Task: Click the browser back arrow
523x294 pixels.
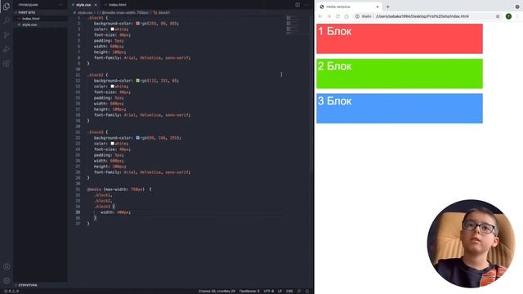Action: click(x=320, y=16)
